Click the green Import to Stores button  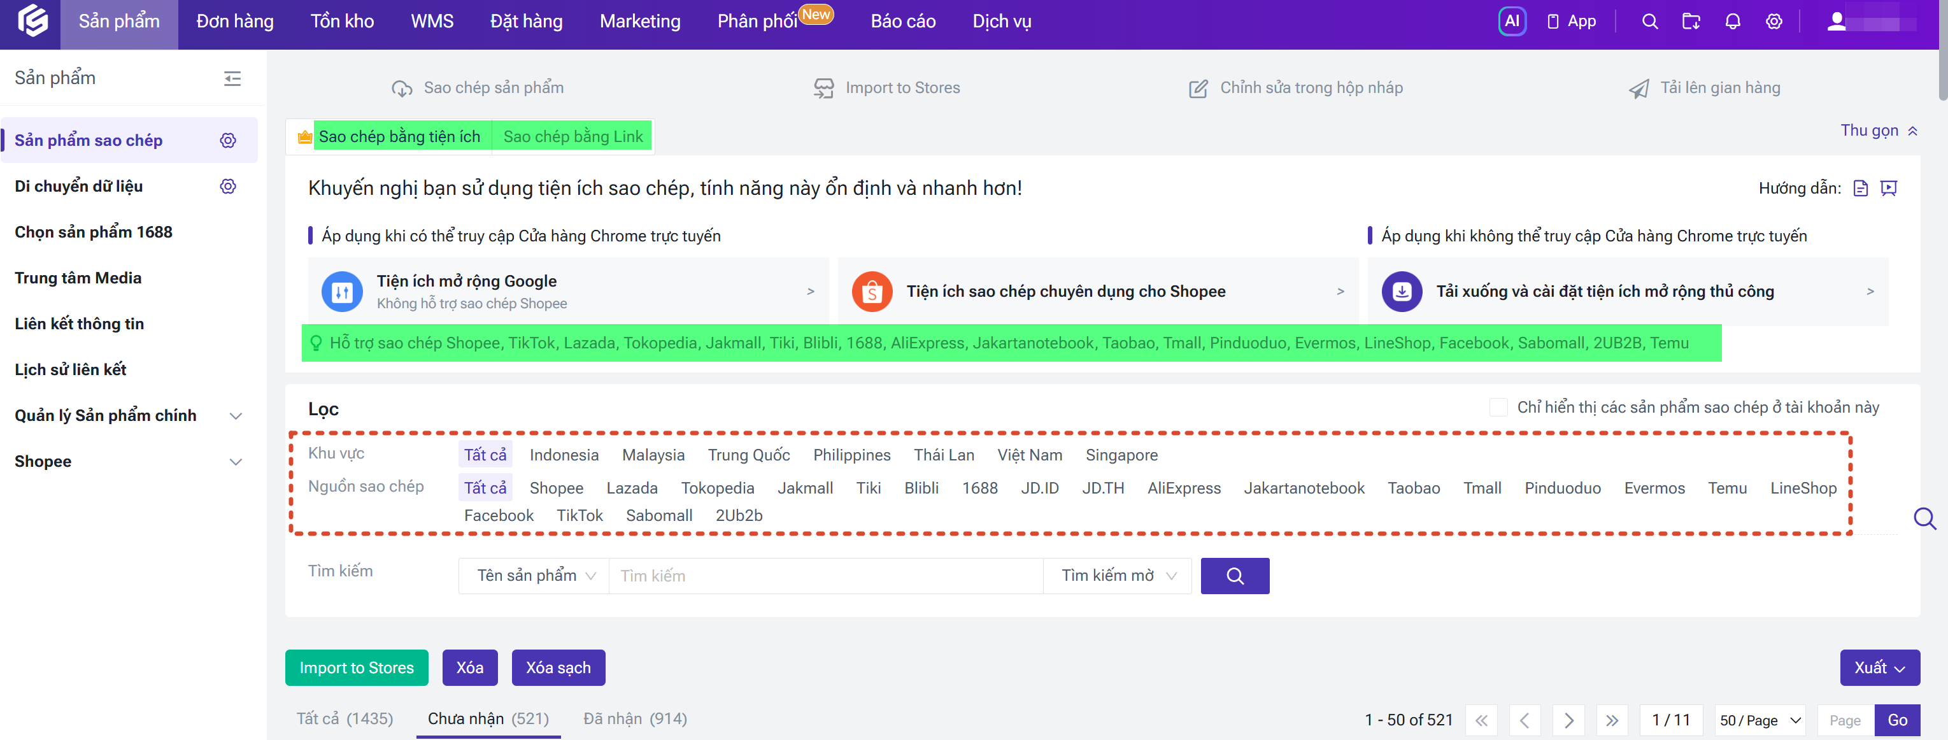[x=356, y=667]
